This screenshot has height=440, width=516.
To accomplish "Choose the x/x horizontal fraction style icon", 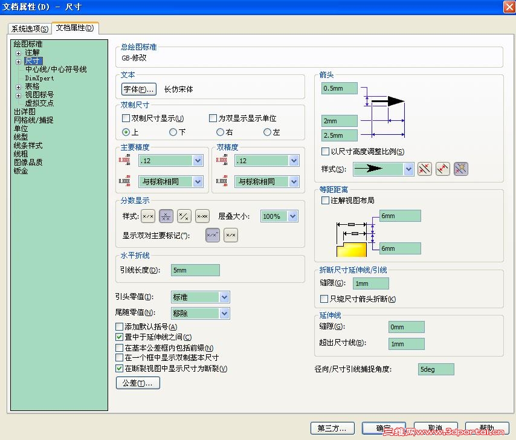I will pos(148,216).
